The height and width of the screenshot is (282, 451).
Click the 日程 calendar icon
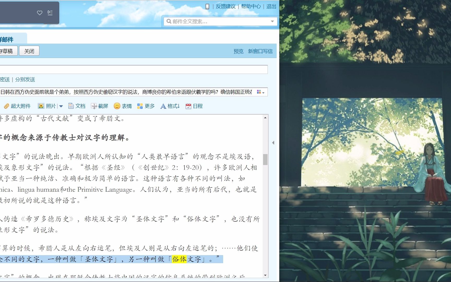tap(188, 106)
